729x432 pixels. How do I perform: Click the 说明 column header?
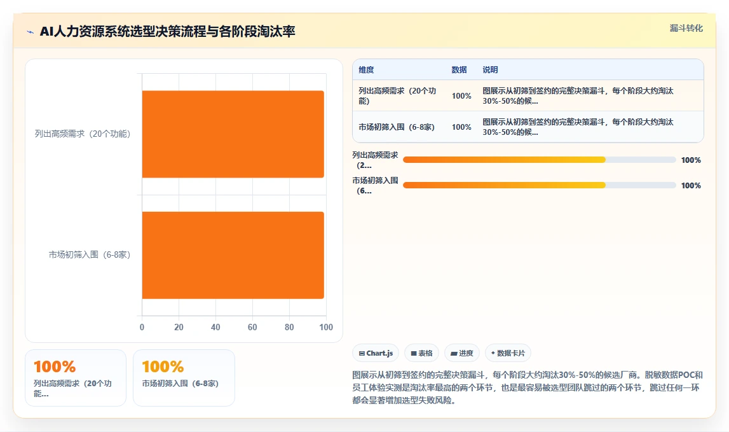490,70
